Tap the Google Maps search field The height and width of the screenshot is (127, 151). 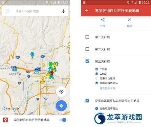click(35, 11)
